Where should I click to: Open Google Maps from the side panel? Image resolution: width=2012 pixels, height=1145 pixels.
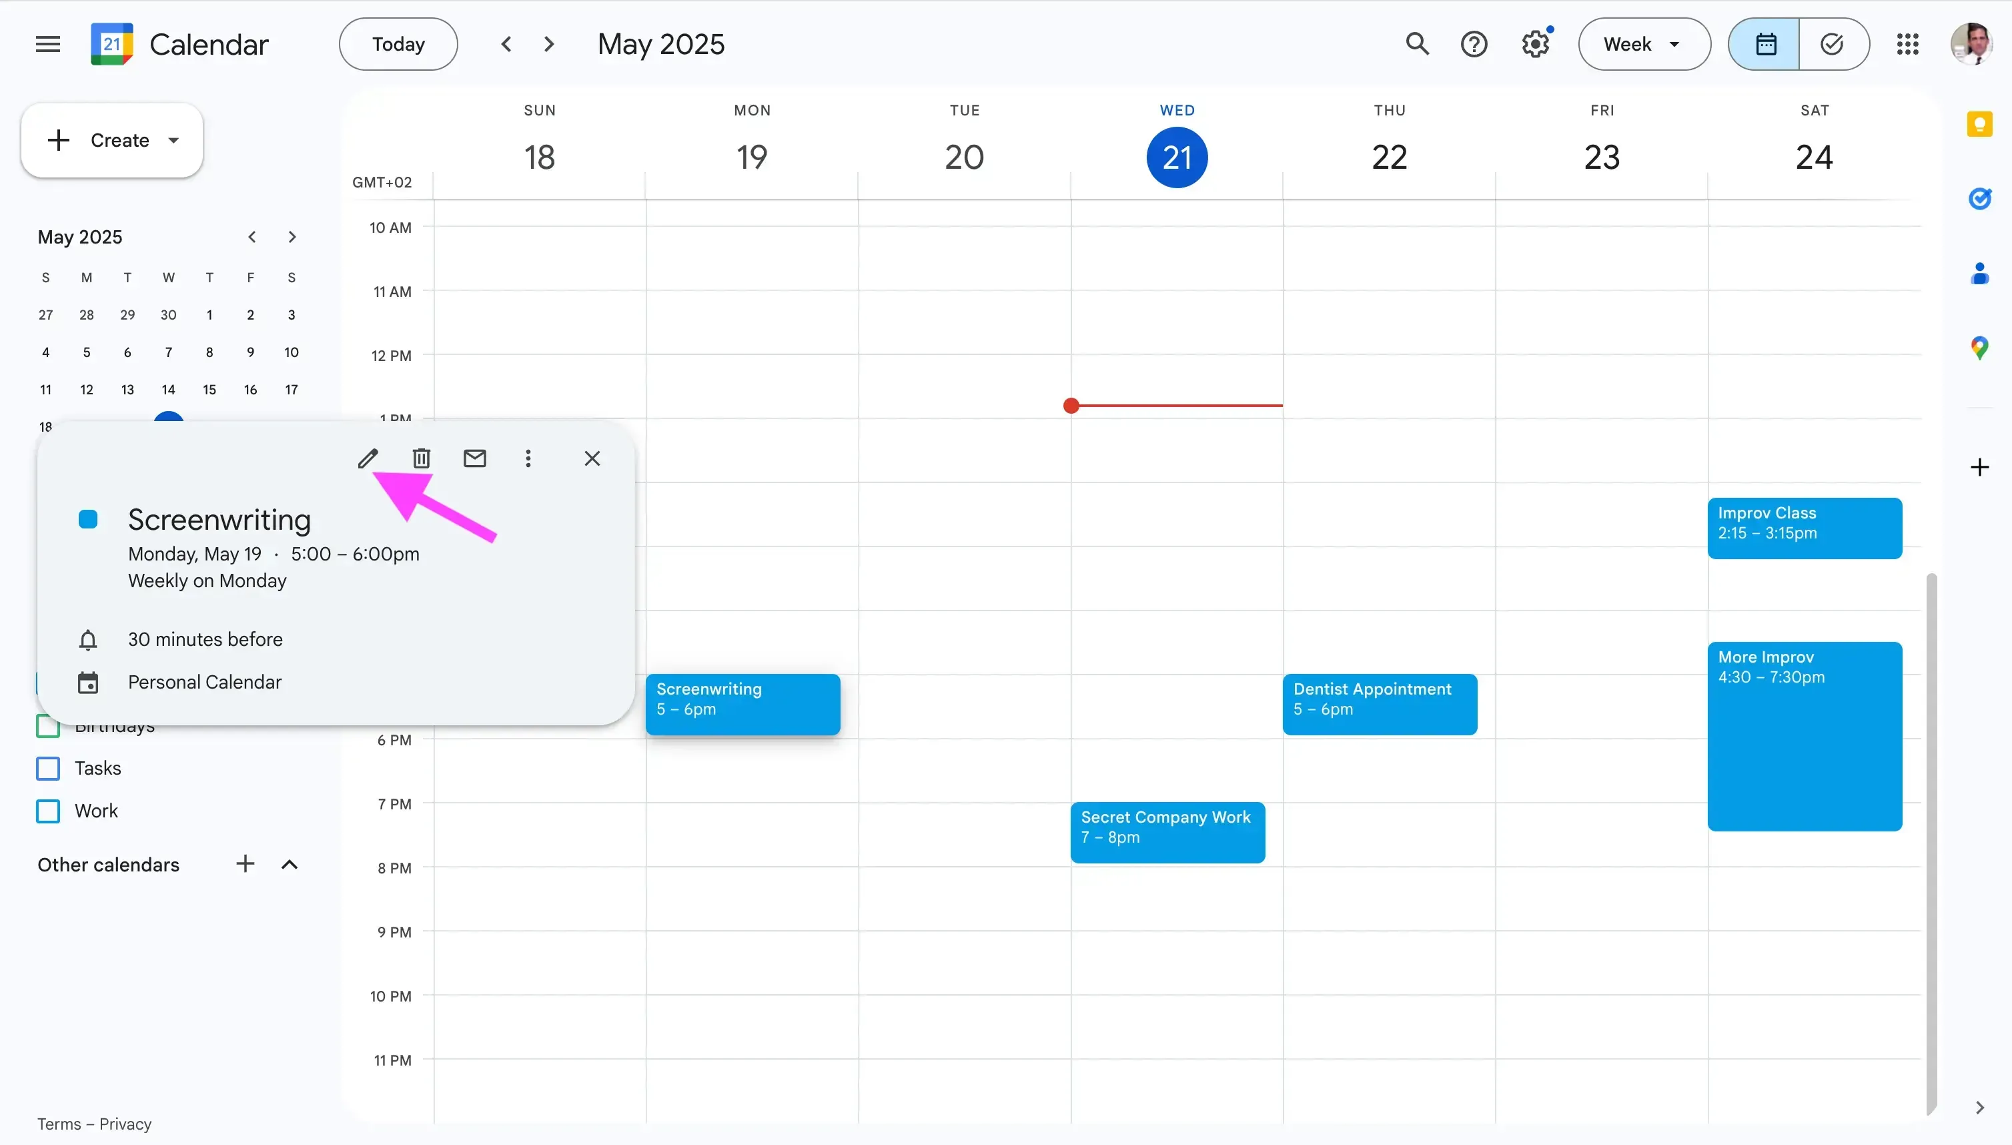pyautogui.click(x=1980, y=347)
